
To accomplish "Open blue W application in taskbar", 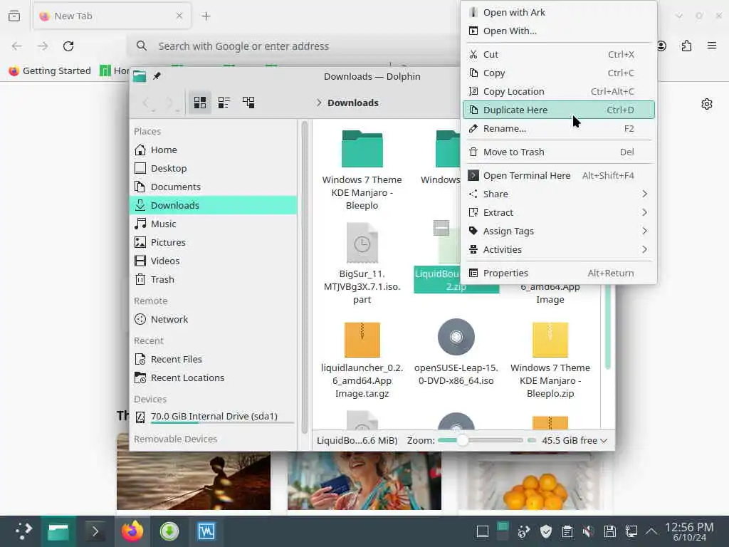I will tap(206, 531).
